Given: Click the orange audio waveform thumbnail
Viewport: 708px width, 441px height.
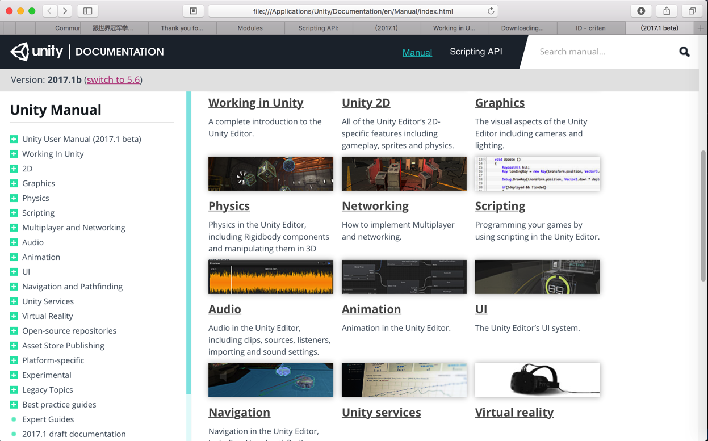Looking at the screenshot, I should point(271,277).
